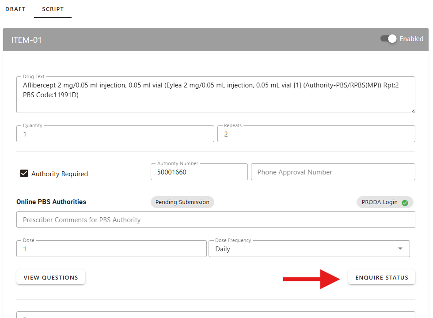Disable the ITEM-01 Enabled toggle
The height and width of the screenshot is (318, 433).
pyautogui.click(x=389, y=39)
